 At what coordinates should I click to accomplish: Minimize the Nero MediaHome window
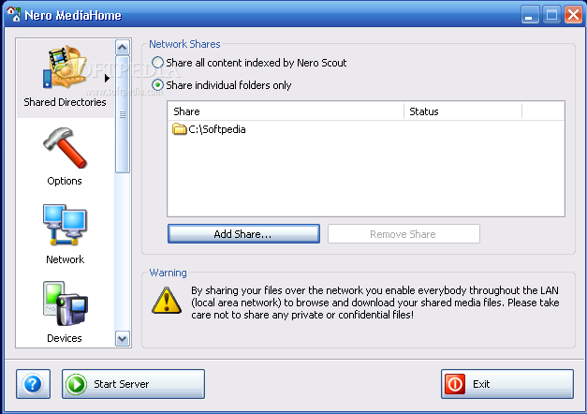click(530, 15)
